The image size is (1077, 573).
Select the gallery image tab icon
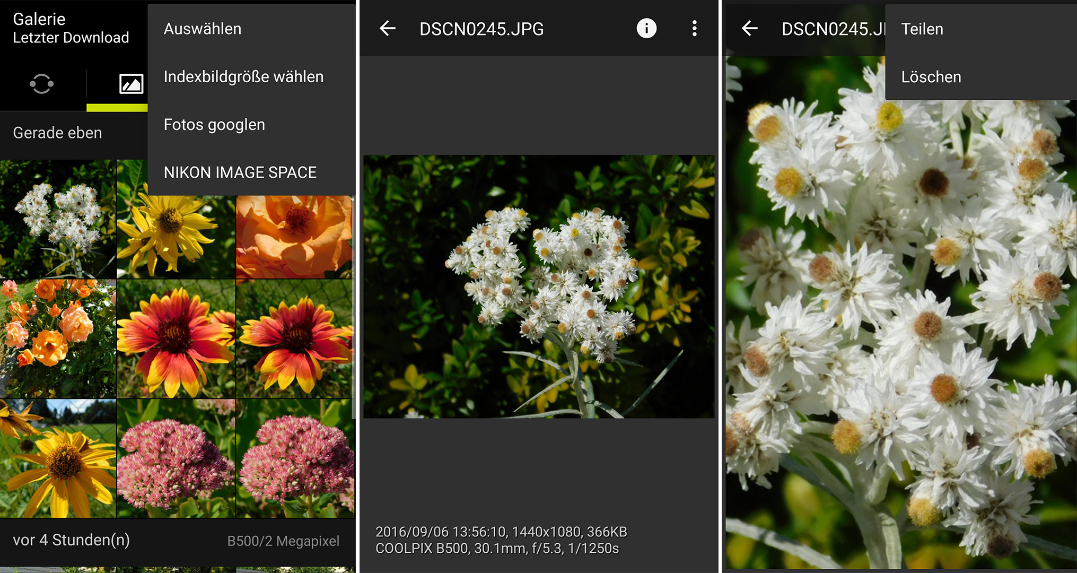tap(131, 84)
